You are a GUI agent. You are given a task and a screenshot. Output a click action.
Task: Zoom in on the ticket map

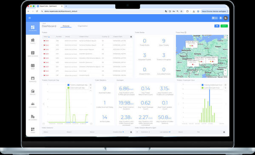(x=225, y=71)
